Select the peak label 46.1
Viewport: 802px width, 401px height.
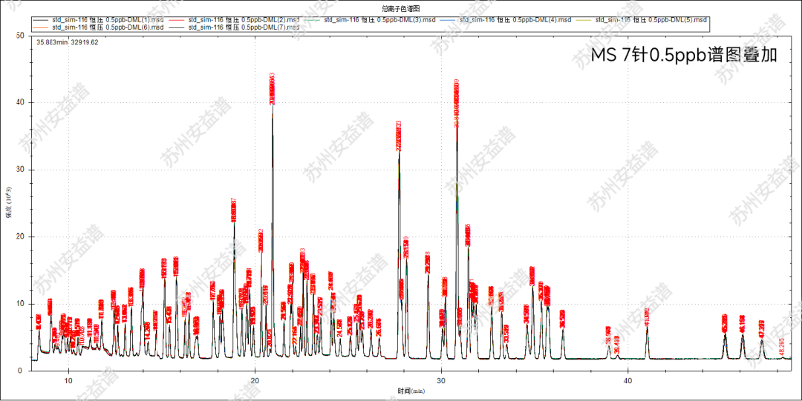742,324
